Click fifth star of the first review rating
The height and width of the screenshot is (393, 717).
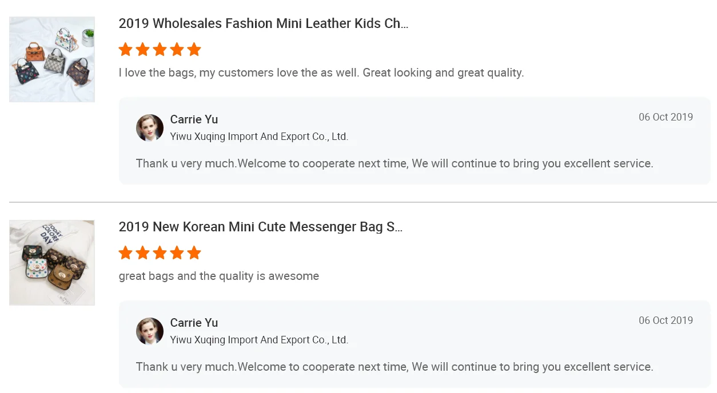pyautogui.click(x=194, y=50)
